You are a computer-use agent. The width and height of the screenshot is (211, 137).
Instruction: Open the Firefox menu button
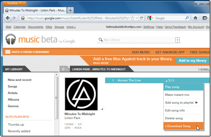click(x=15, y=3)
